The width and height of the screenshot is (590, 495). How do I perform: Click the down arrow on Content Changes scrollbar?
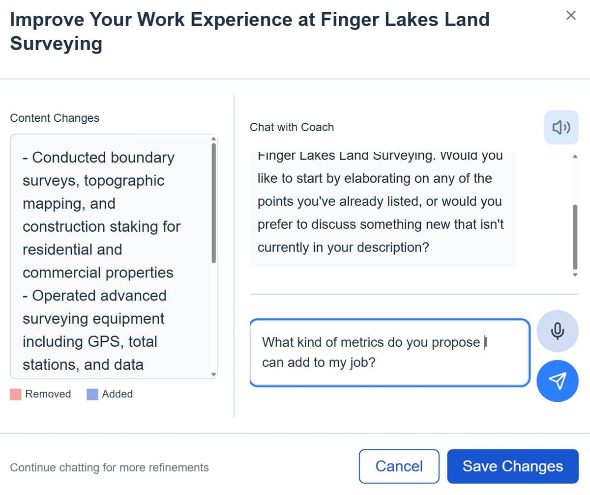click(x=213, y=374)
